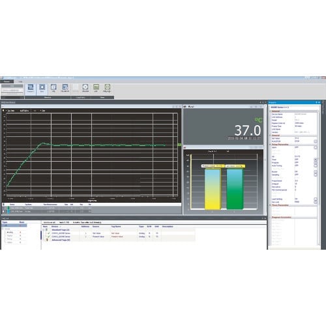Open the Buzzer value dropdown in properties
The image size is (326, 326).
(x=316, y=171)
